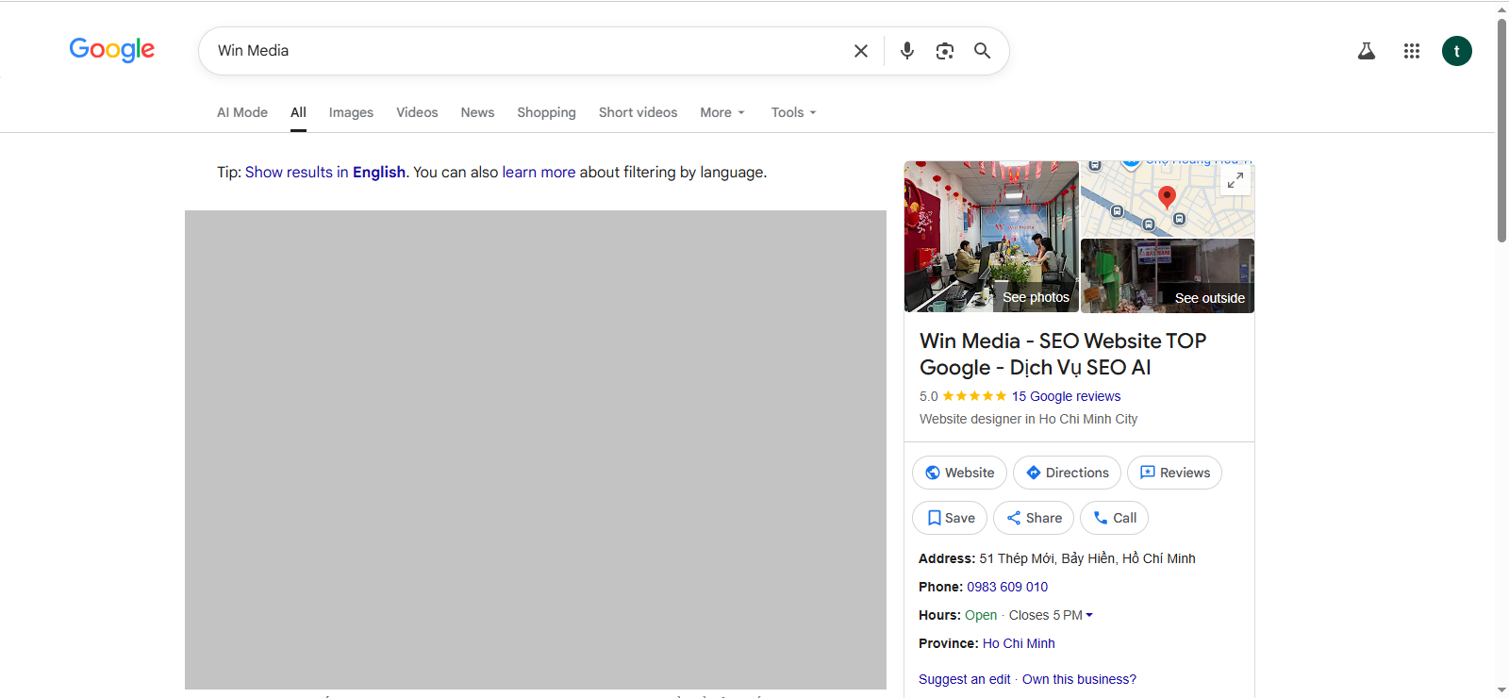Click the red map pin marker

click(1167, 197)
